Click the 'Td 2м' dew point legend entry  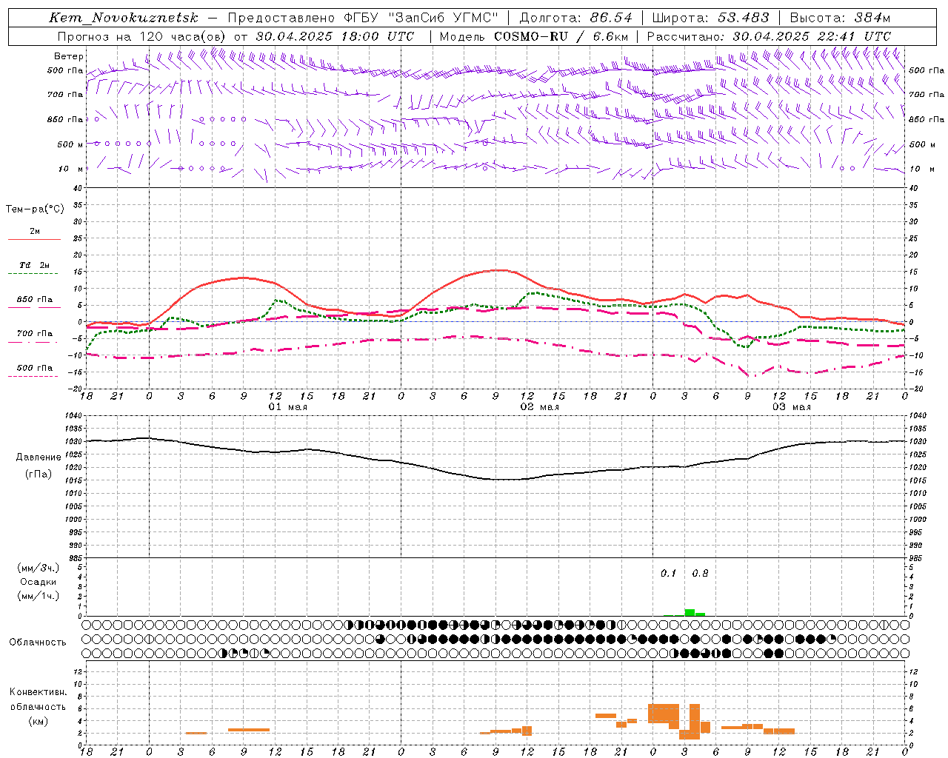point(35,265)
